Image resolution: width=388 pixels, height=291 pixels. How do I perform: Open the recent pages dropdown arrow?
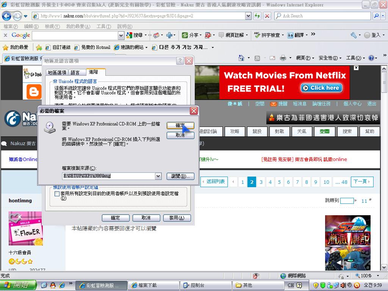tap(26, 16)
